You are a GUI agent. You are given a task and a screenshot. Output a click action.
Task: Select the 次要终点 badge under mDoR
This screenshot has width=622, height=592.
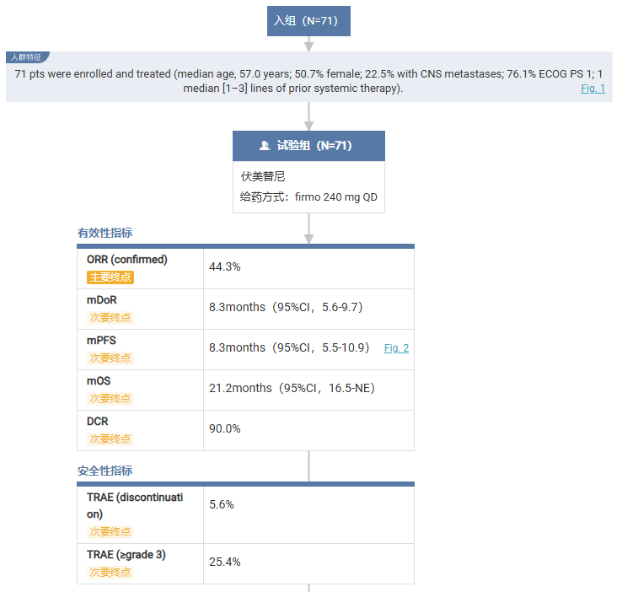[x=110, y=317]
